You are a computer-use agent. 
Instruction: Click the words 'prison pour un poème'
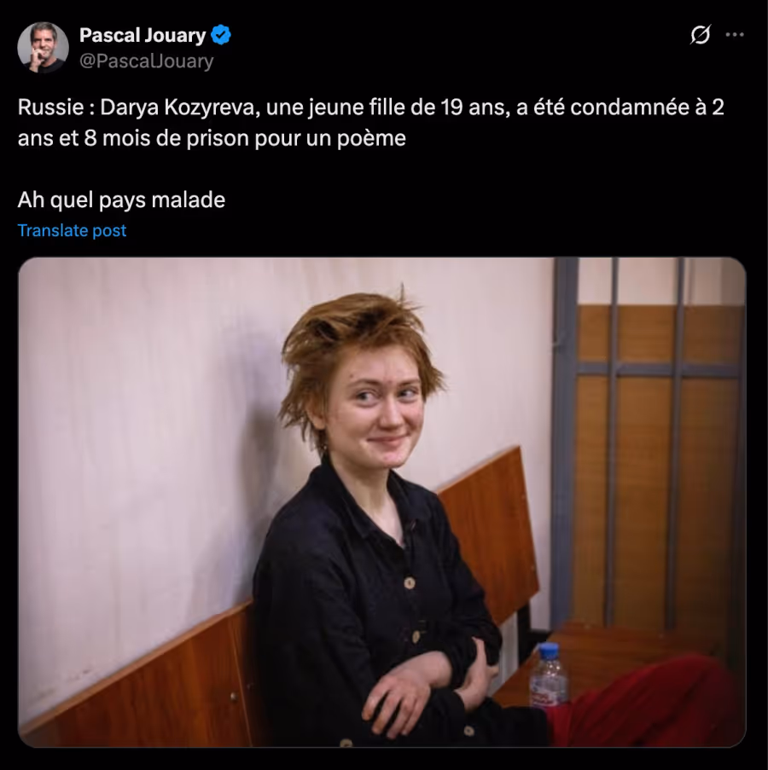click(x=296, y=138)
